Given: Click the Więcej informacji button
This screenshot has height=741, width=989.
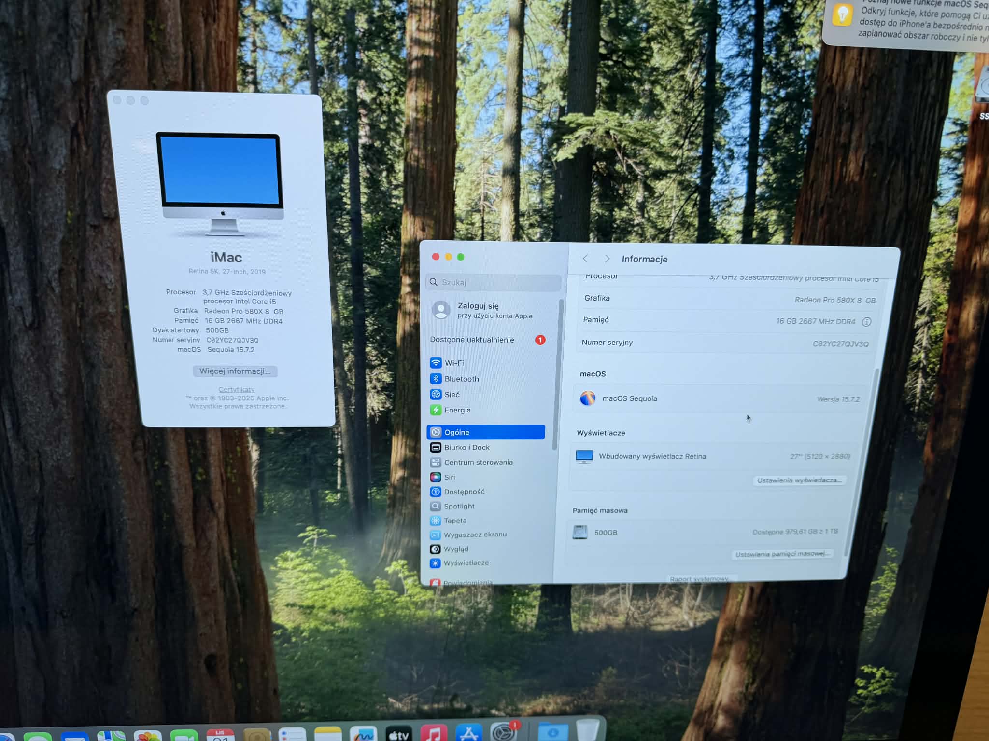Looking at the screenshot, I should coord(235,371).
